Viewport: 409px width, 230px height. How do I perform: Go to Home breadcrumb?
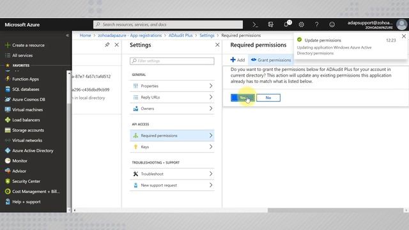coord(85,36)
